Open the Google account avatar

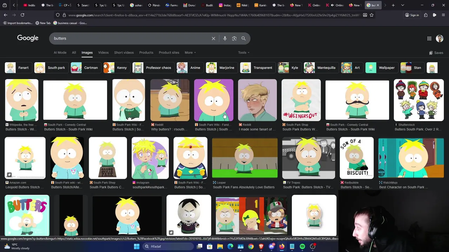440,38
